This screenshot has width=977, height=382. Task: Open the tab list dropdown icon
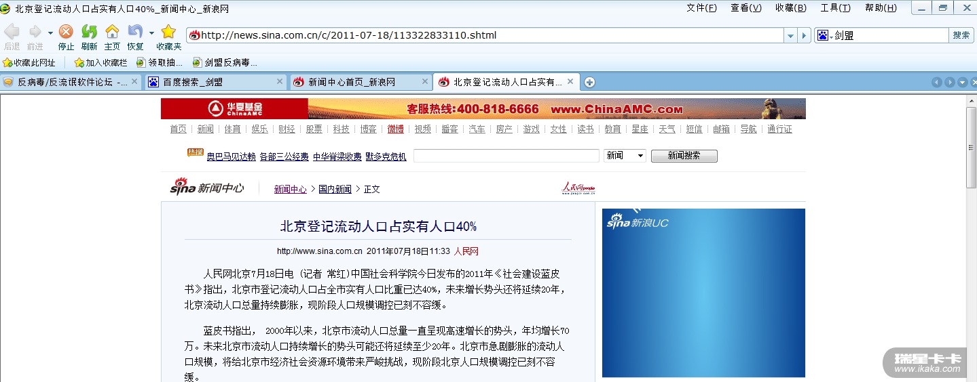pyautogui.click(x=963, y=83)
